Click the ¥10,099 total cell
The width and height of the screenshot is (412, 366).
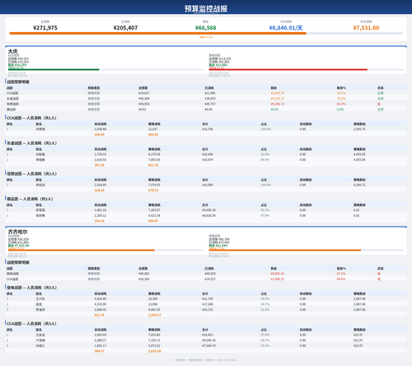[208, 185]
